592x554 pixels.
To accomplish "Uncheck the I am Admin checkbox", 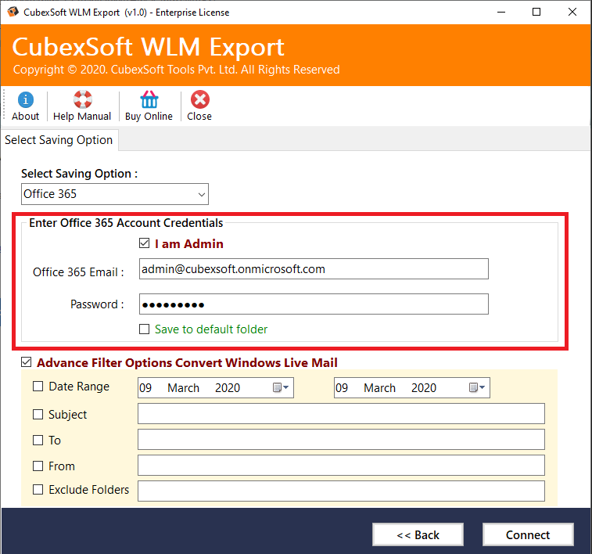I will pyautogui.click(x=144, y=244).
